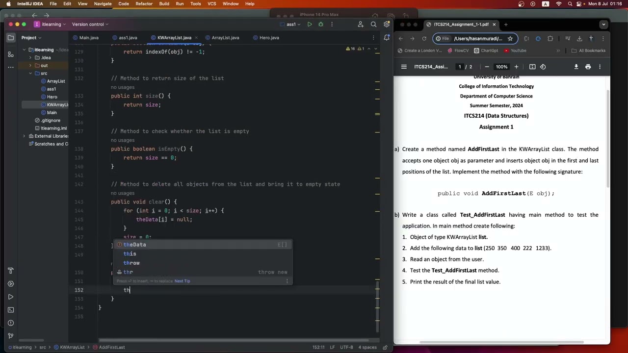
Task: Open the Structure tool window icon
Action: coord(11,54)
